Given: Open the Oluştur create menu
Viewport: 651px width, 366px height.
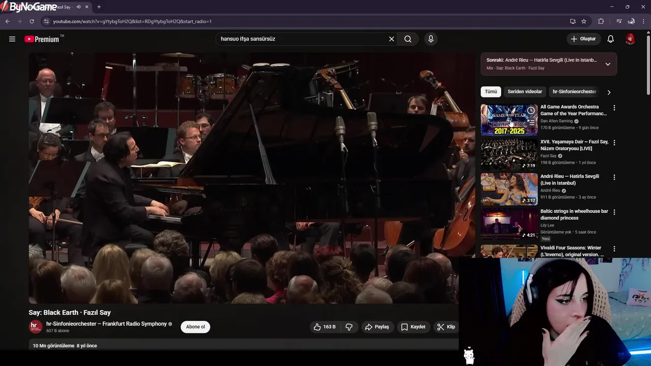Looking at the screenshot, I should point(583,39).
